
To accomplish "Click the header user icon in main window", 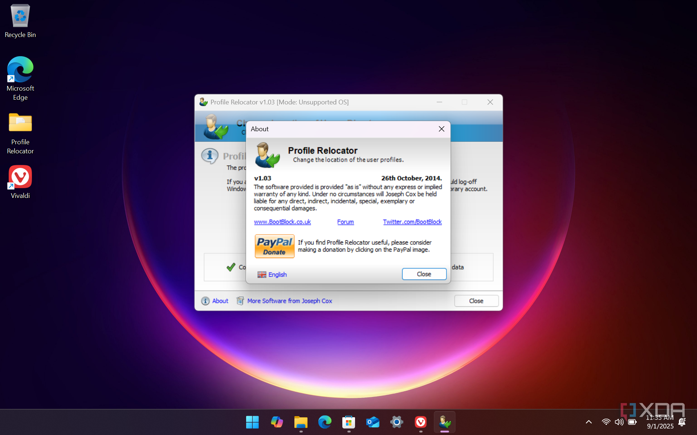I will [x=216, y=127].
